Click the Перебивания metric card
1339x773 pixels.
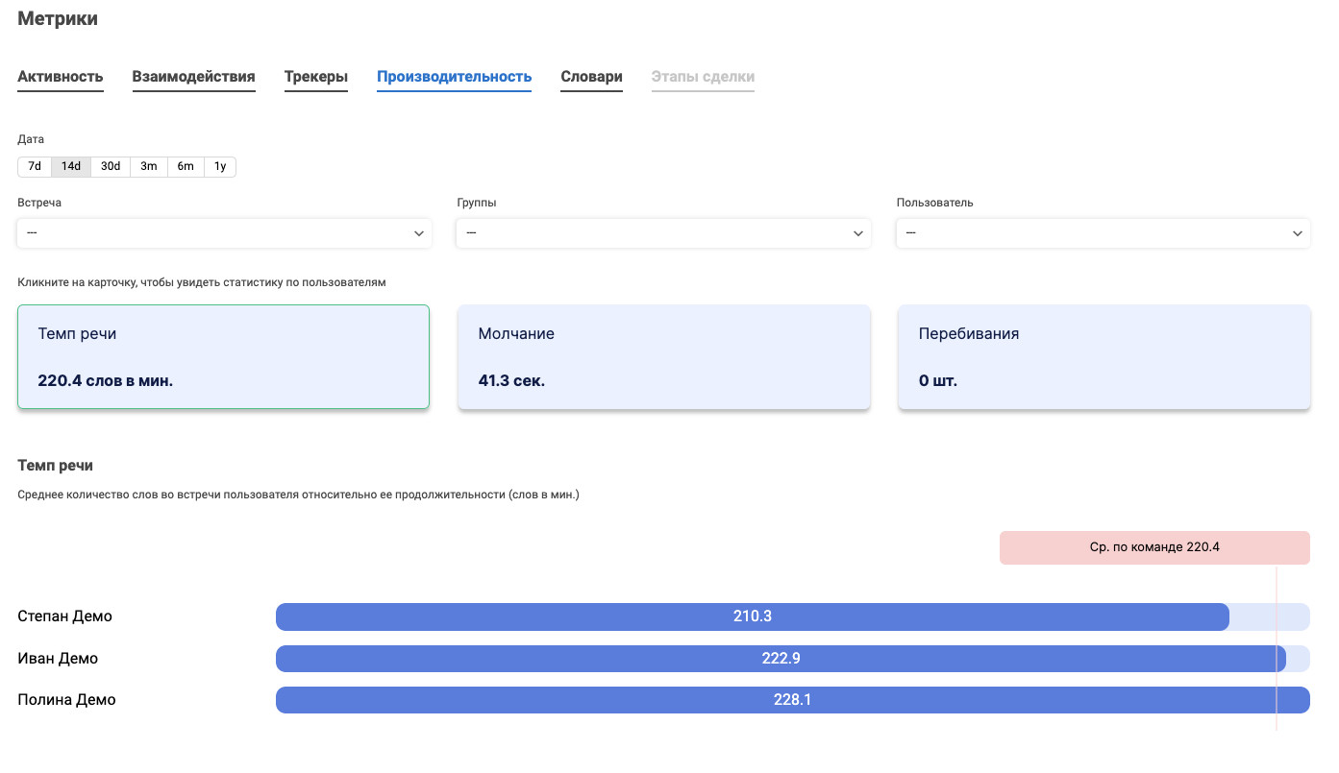tap(1103, 357)
